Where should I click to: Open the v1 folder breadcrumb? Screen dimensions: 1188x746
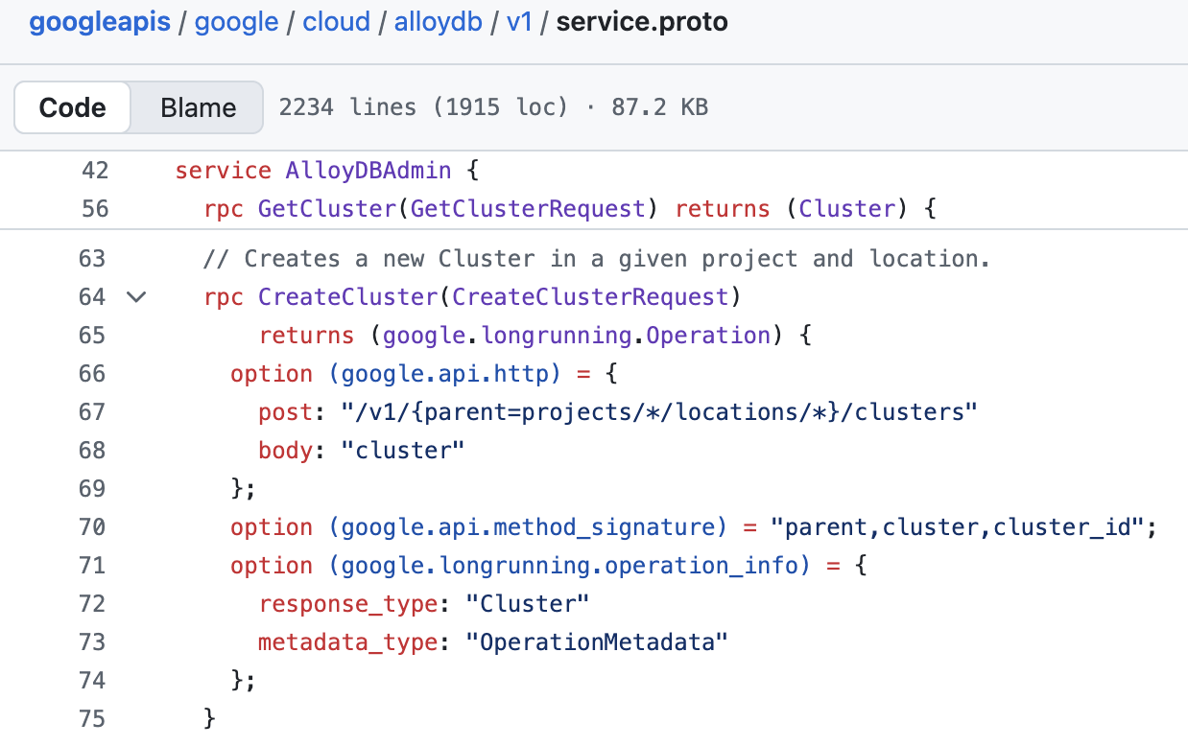point(519,22)
